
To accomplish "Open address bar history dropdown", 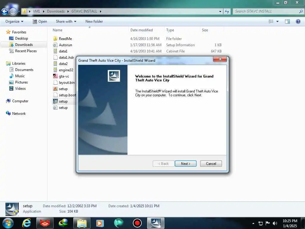I will point(220,12).
